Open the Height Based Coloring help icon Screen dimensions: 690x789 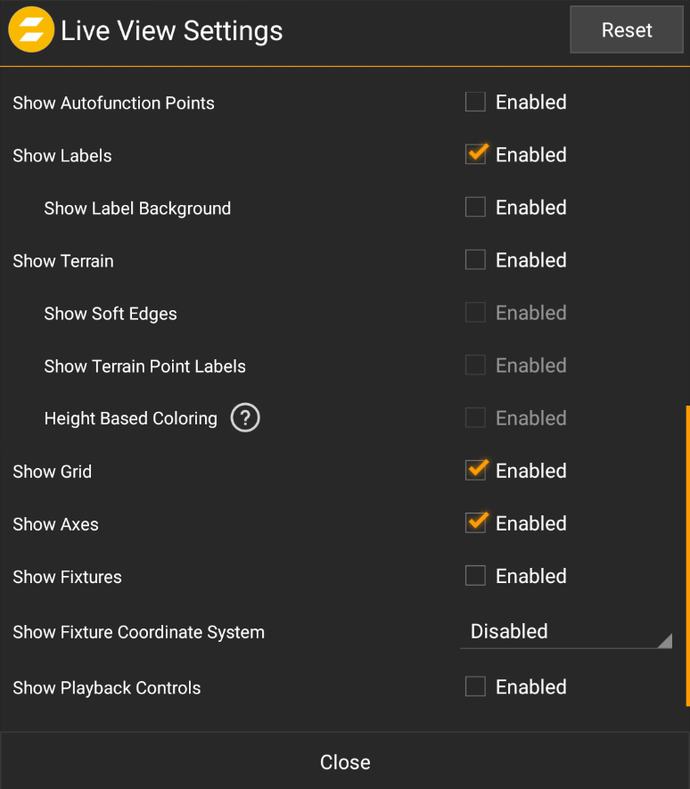click(245, 417)
